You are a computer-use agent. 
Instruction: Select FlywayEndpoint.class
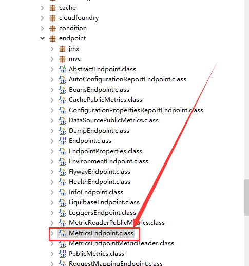tap(100, 172)
